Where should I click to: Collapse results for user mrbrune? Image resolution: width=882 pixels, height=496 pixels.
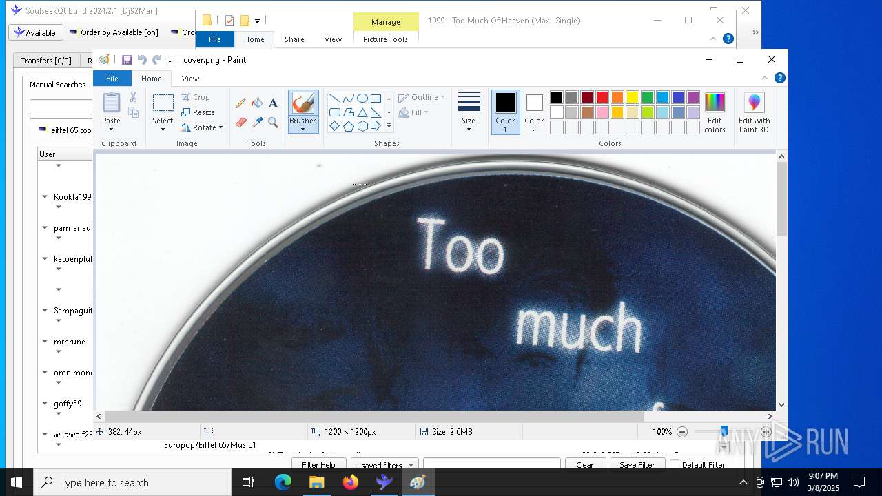pos(45,342)
